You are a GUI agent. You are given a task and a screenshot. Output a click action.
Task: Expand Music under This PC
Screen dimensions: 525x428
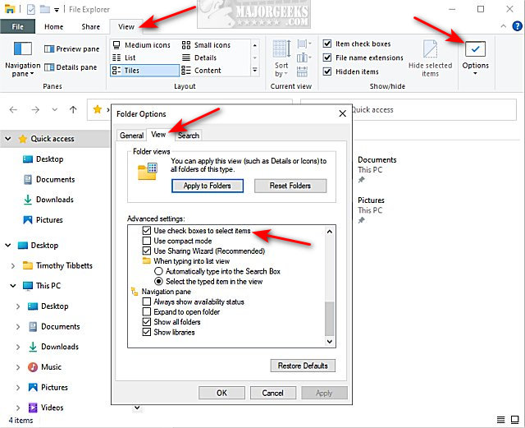[18, 367]
